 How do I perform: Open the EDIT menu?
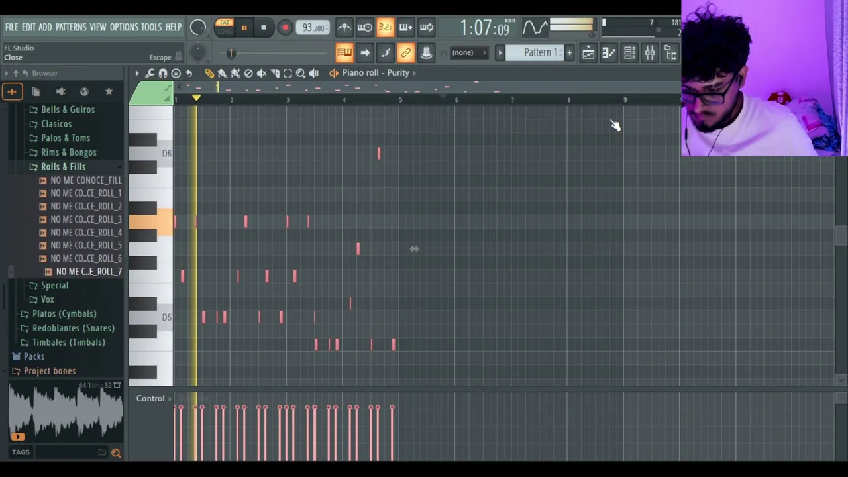(x=28, y=27)
